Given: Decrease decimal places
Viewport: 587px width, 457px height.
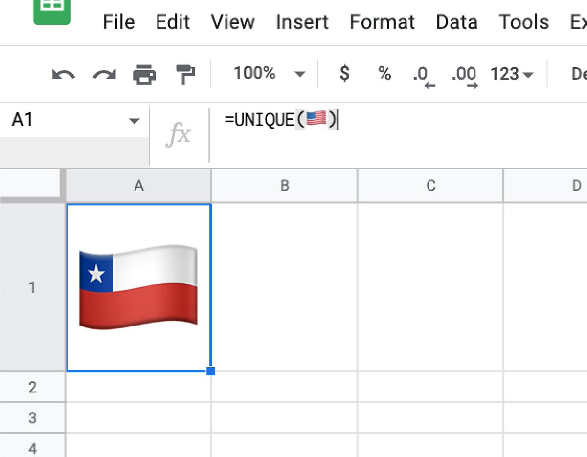Looking at the screenshot, I should point(423,77).
